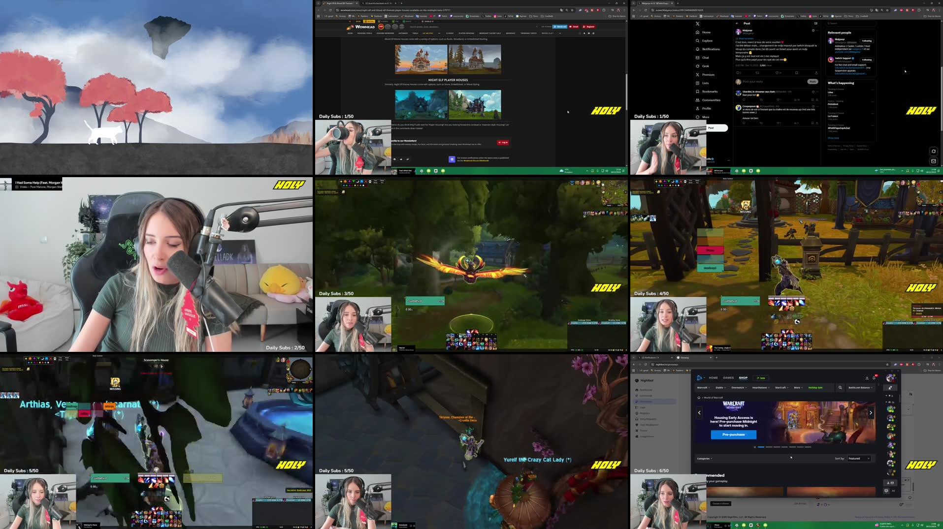Bookmark Maljanyr's post
Image resolution: width=943 pixels, height=529 pixels.
tap(797, 73)
